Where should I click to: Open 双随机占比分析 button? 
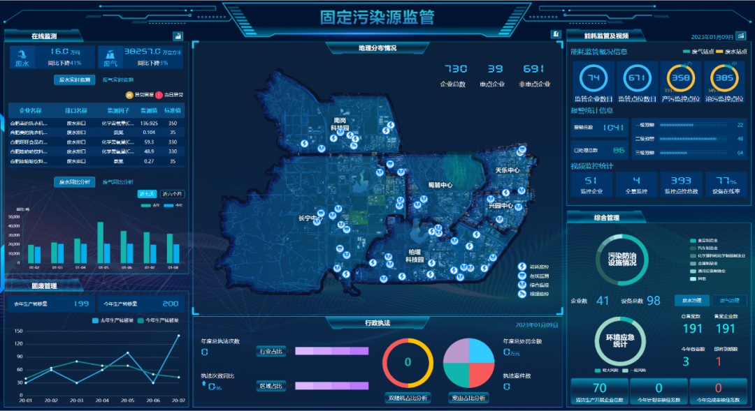tap(408, 398)
